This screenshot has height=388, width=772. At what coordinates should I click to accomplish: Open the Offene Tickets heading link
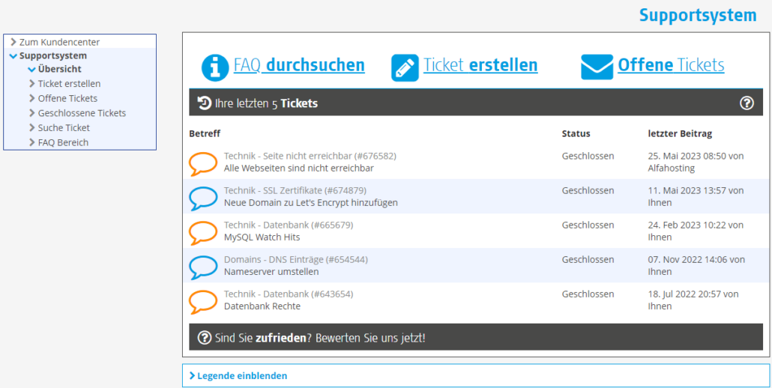pos(671,65)
